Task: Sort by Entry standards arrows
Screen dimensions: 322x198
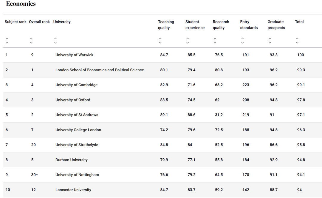Action: pos(242,41)
